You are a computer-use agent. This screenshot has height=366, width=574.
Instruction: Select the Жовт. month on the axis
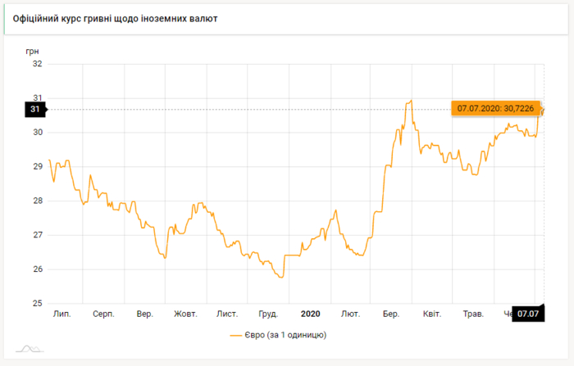coord(185,314)
